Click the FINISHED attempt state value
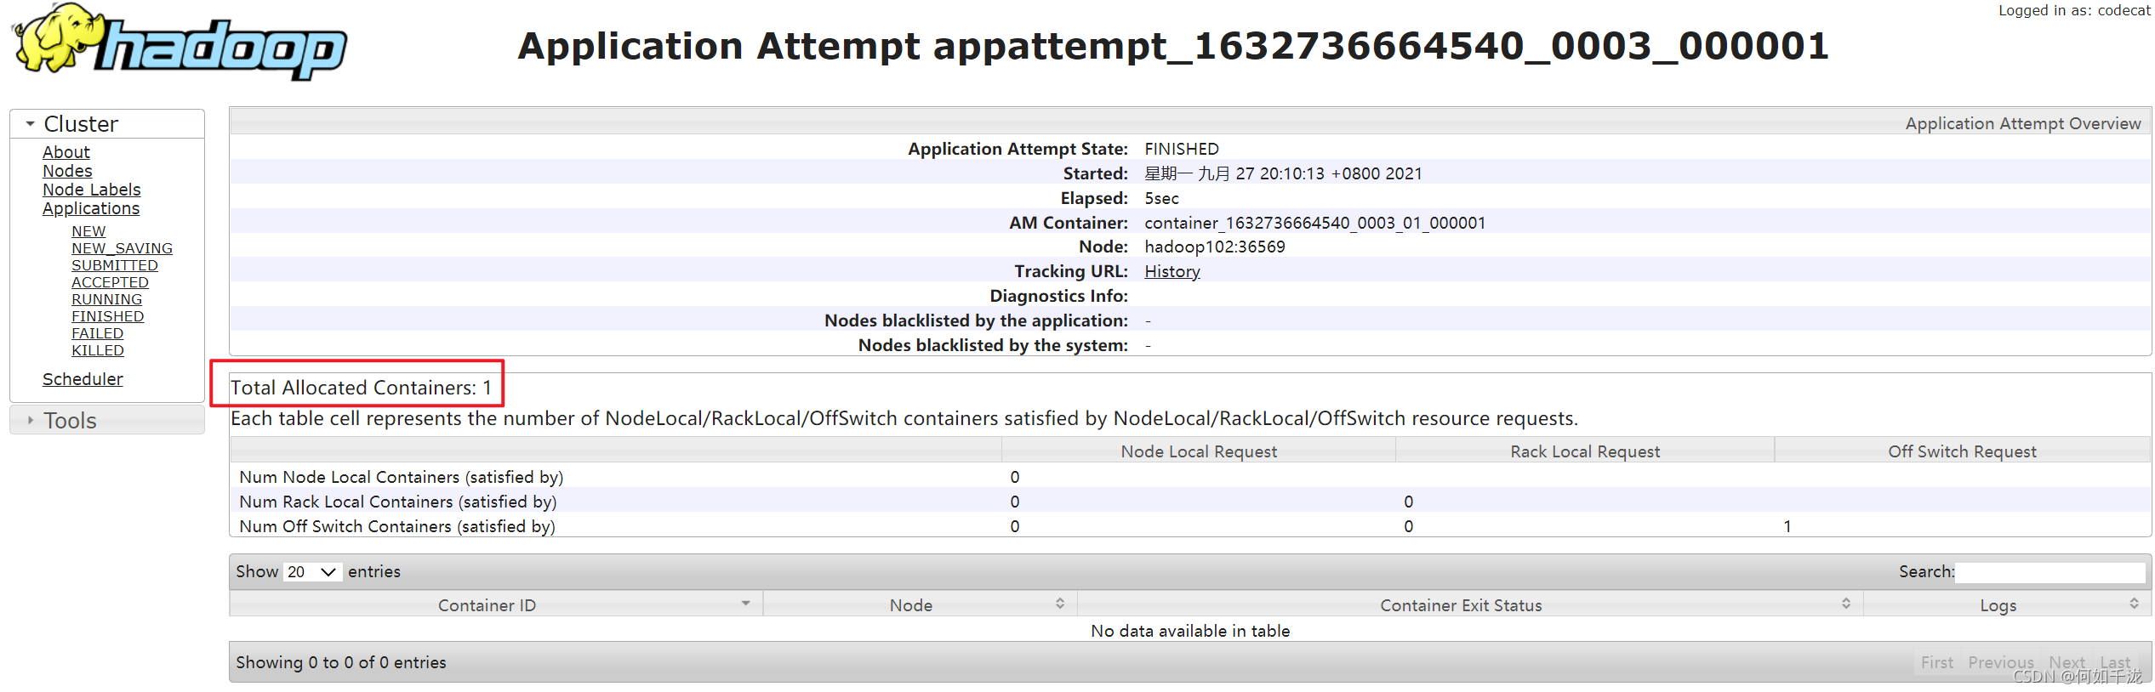2155x692 pixels. pyautogui.click(x=1182, y=149)
